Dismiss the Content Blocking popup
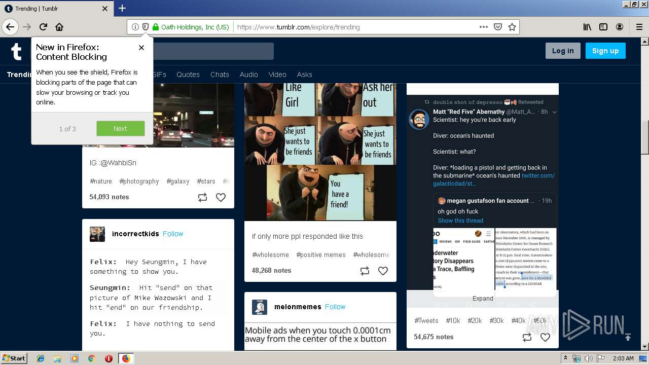Screen dimensions: 649x365 (141, 48)
